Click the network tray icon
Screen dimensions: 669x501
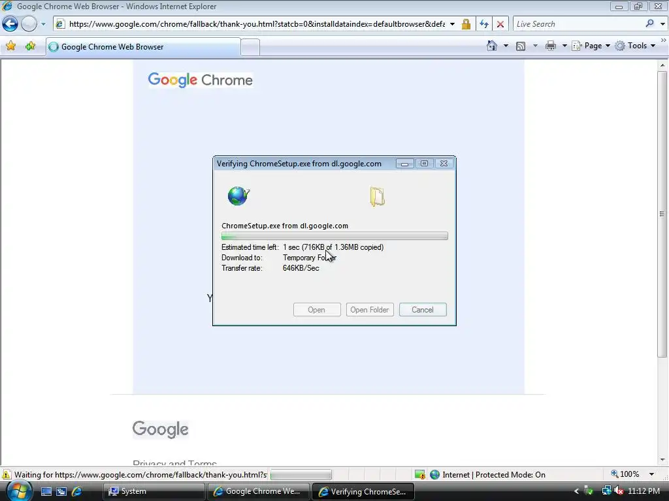(606, 491)
